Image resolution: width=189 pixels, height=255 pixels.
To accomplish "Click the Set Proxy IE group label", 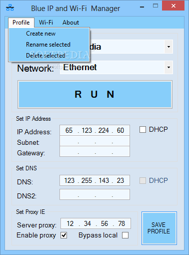I will pyautogui.click(x=30, y=212).
